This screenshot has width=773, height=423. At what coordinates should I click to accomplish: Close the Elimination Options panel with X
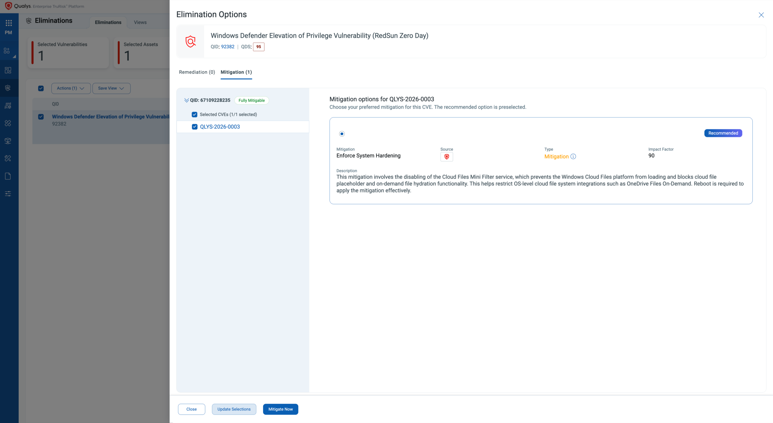[x=761, y=15]
